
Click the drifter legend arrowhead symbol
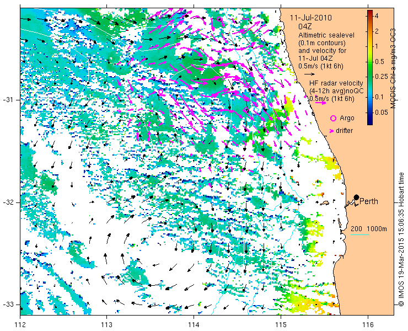pyautogui.click(x=332, y=131)
